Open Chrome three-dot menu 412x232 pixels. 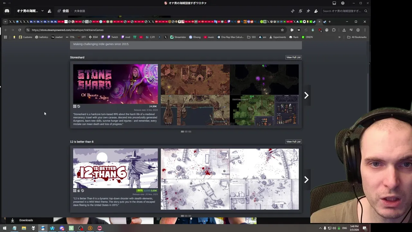tap(365, 30)
